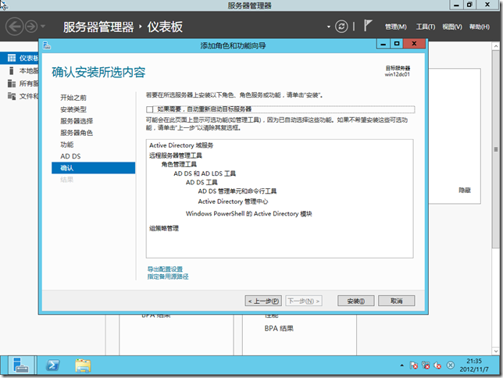Image resolution: width=503 pixels, height=378 pixels.
Task: Click '组策略管理' list entry
Action: pos(164,229)
